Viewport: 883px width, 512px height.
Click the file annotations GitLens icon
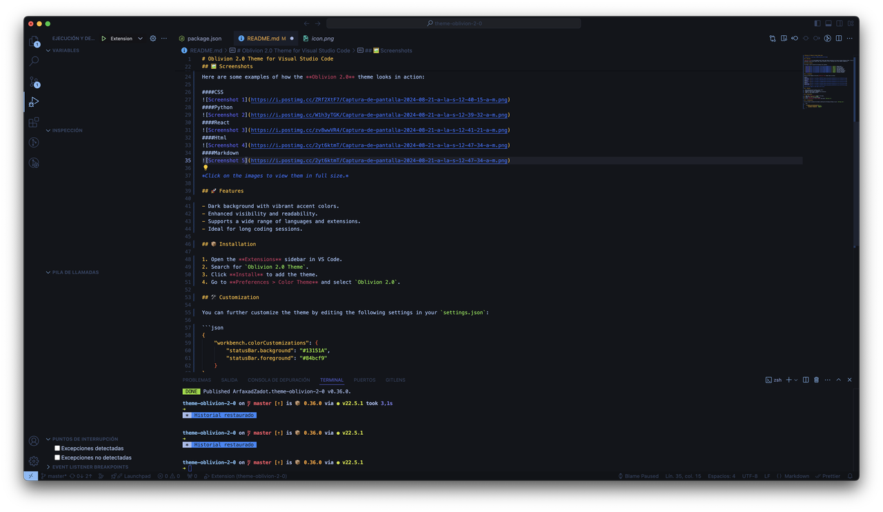[828, 39]
